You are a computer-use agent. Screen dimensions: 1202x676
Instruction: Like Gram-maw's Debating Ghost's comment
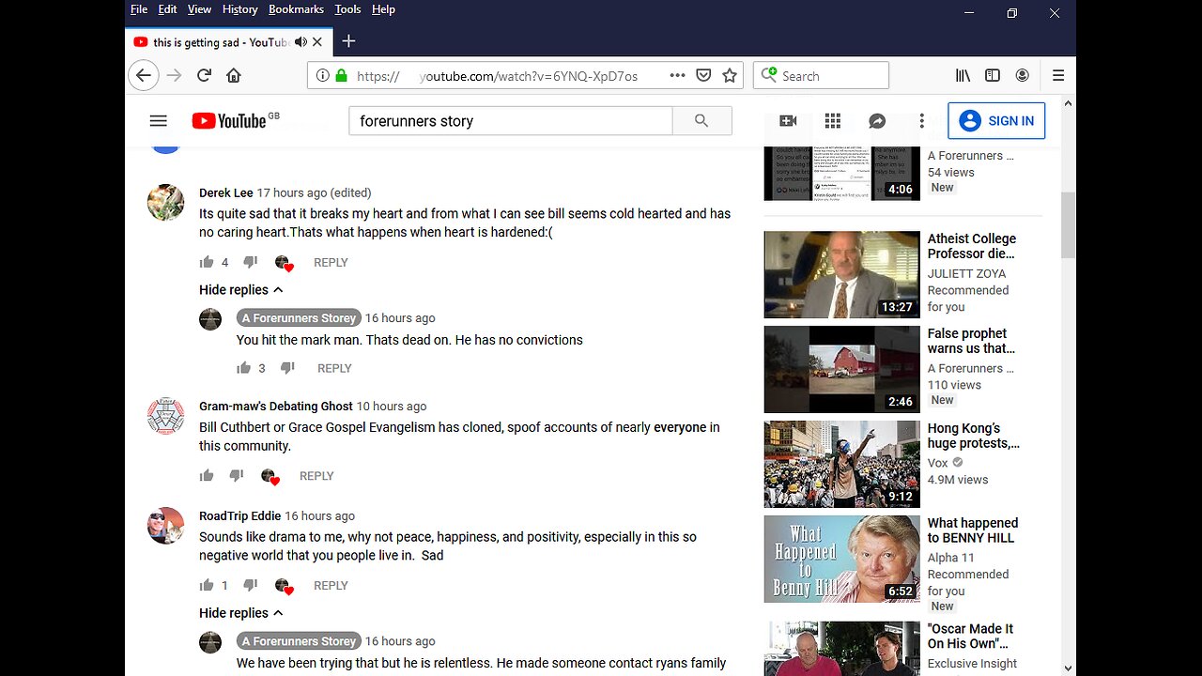click(x=207, y=475)
